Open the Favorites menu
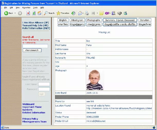The image size is (157, 130). click(x=26, y=7)
